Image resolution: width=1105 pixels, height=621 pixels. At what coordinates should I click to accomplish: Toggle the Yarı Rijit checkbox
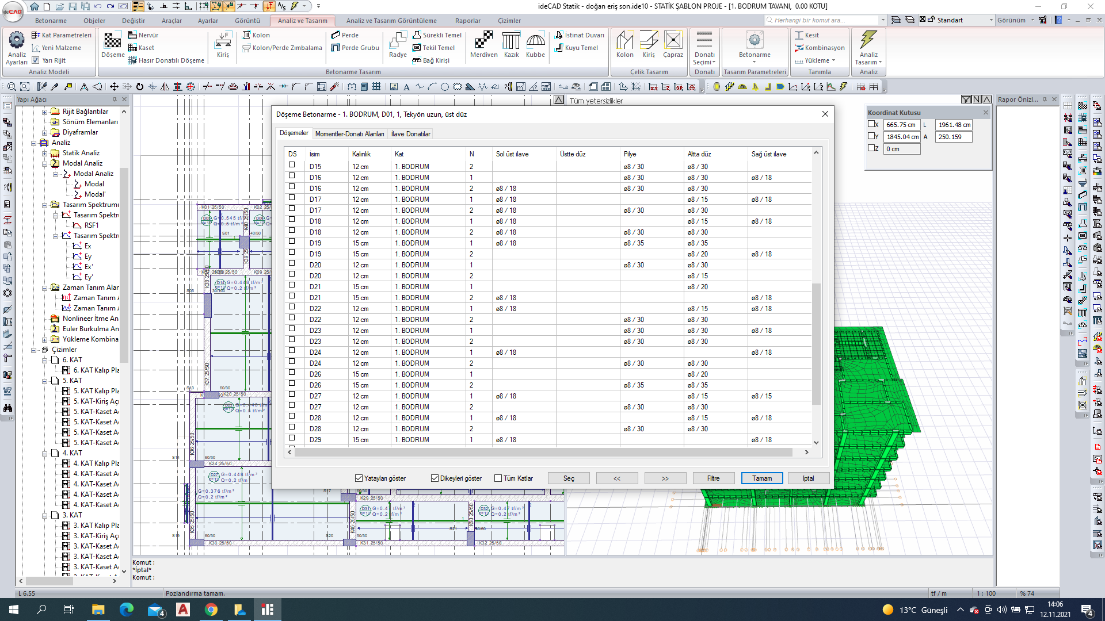pyautogui.click(x=36, y=60)
